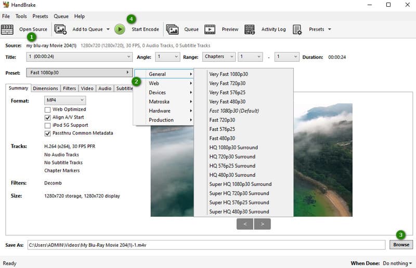416x268 pixels.
Task: Toggle the iPod 5G Support checkbox
Action: click(48, 125)
